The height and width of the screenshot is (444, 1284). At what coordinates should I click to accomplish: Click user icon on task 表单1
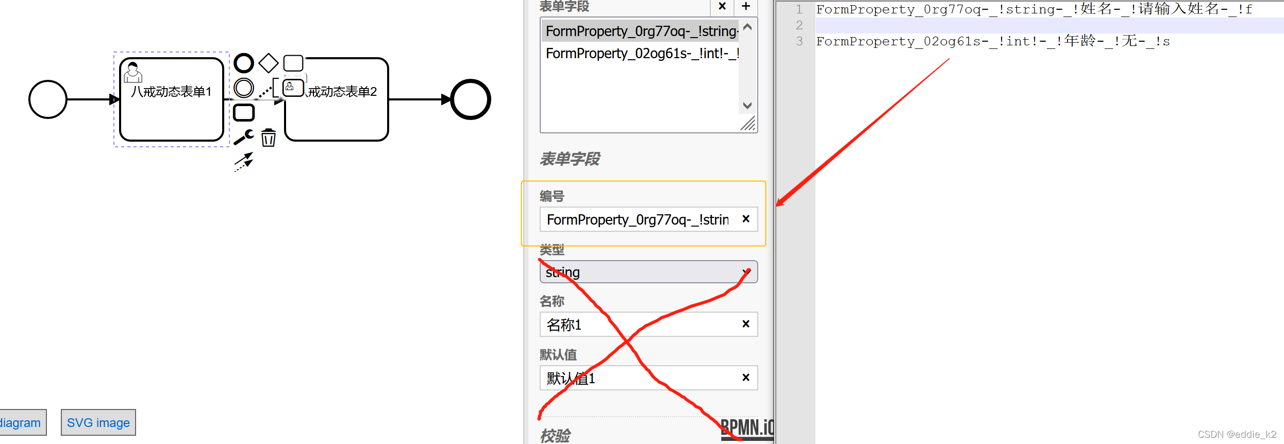(133, 73)
